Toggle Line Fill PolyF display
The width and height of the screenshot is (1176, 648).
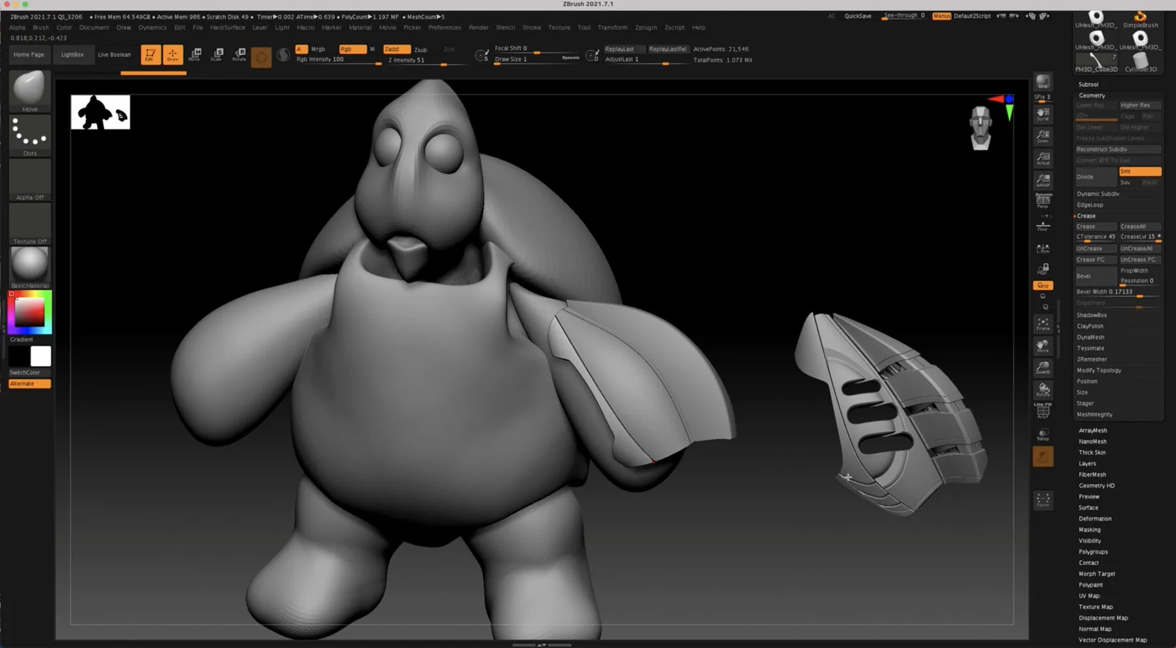[x=1043, y=411]
